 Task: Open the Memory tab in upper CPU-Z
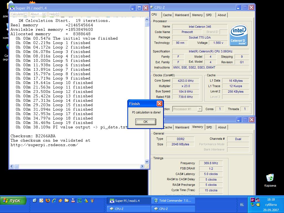pos(197,15)
